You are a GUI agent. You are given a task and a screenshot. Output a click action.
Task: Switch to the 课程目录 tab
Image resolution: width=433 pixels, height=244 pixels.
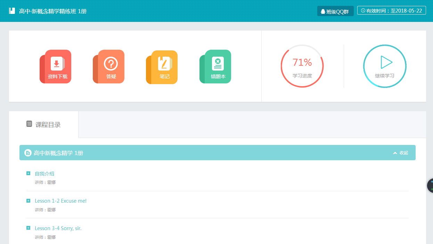(x=44, y=124)
